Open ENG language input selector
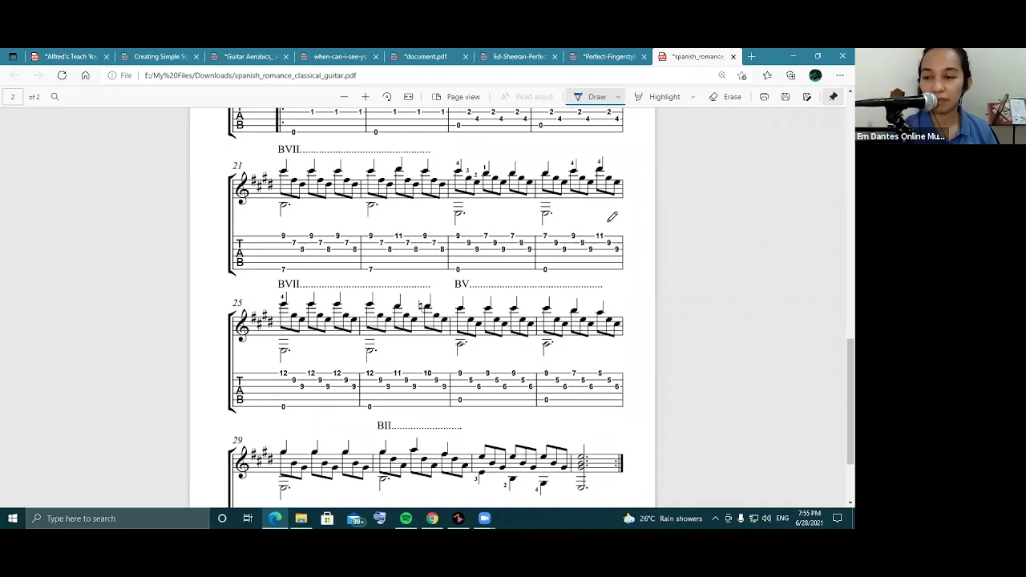This screenshot has height=577, width=1026. point(782,518)
